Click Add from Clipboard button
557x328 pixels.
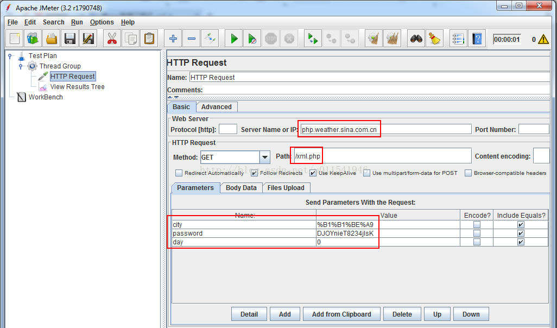point(341,314)
